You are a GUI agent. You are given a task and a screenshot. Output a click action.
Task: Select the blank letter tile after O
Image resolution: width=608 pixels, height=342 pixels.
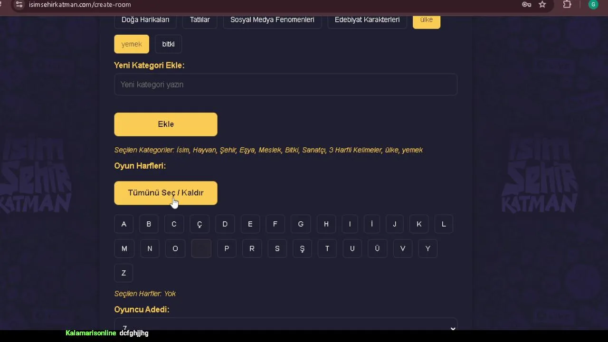[x=201, y=248]
